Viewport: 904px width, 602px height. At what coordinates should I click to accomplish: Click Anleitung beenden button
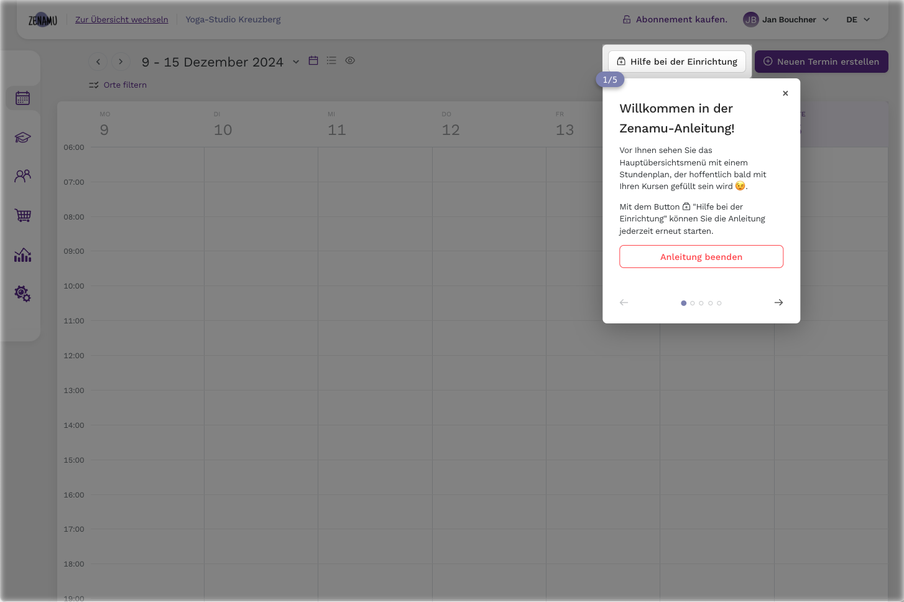(x=701, y=257)
